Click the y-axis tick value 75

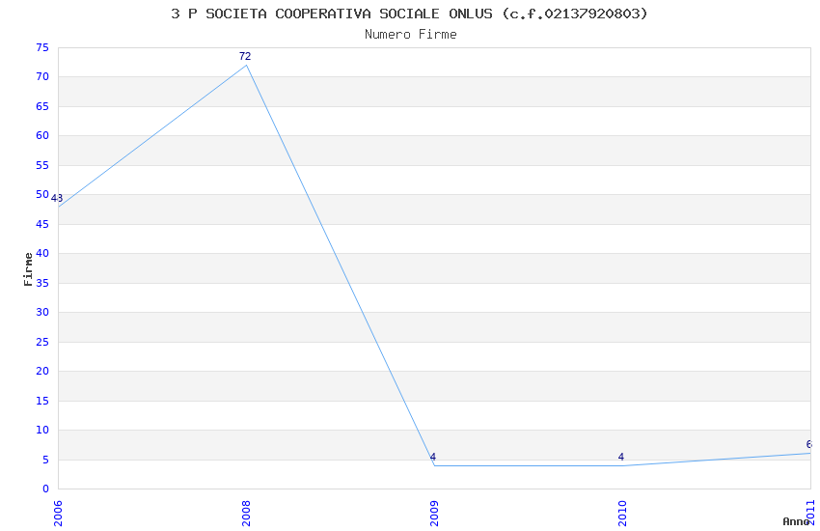point(42,47)
